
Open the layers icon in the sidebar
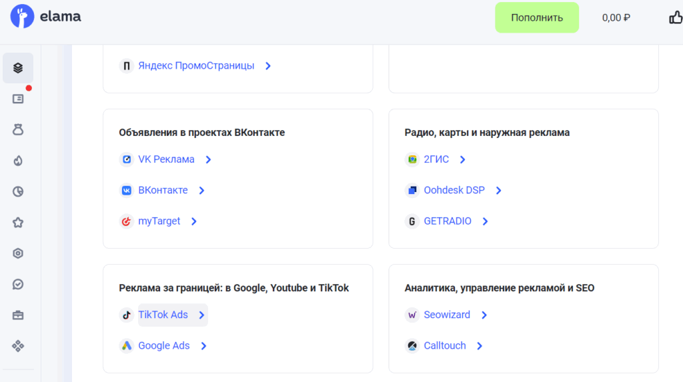pyautogui.click(x=18, y=68)
